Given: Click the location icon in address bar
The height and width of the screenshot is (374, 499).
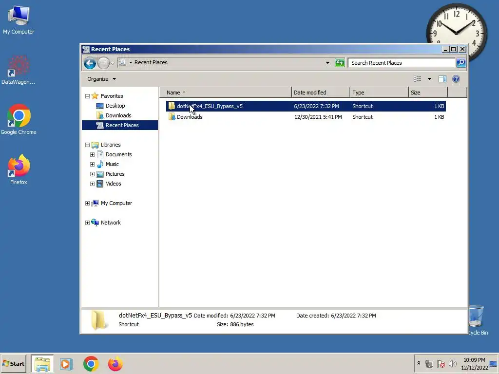Looking at the screenshot, I should pos(122,62).
